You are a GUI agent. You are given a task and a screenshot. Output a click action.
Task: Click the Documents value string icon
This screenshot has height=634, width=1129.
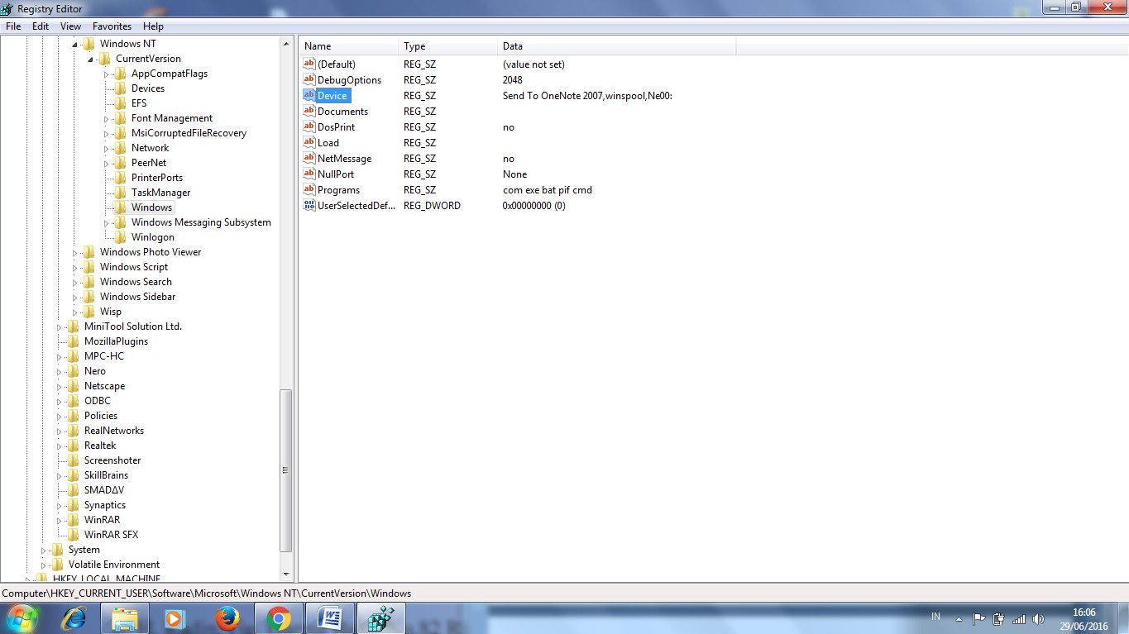tap(309, 112)
